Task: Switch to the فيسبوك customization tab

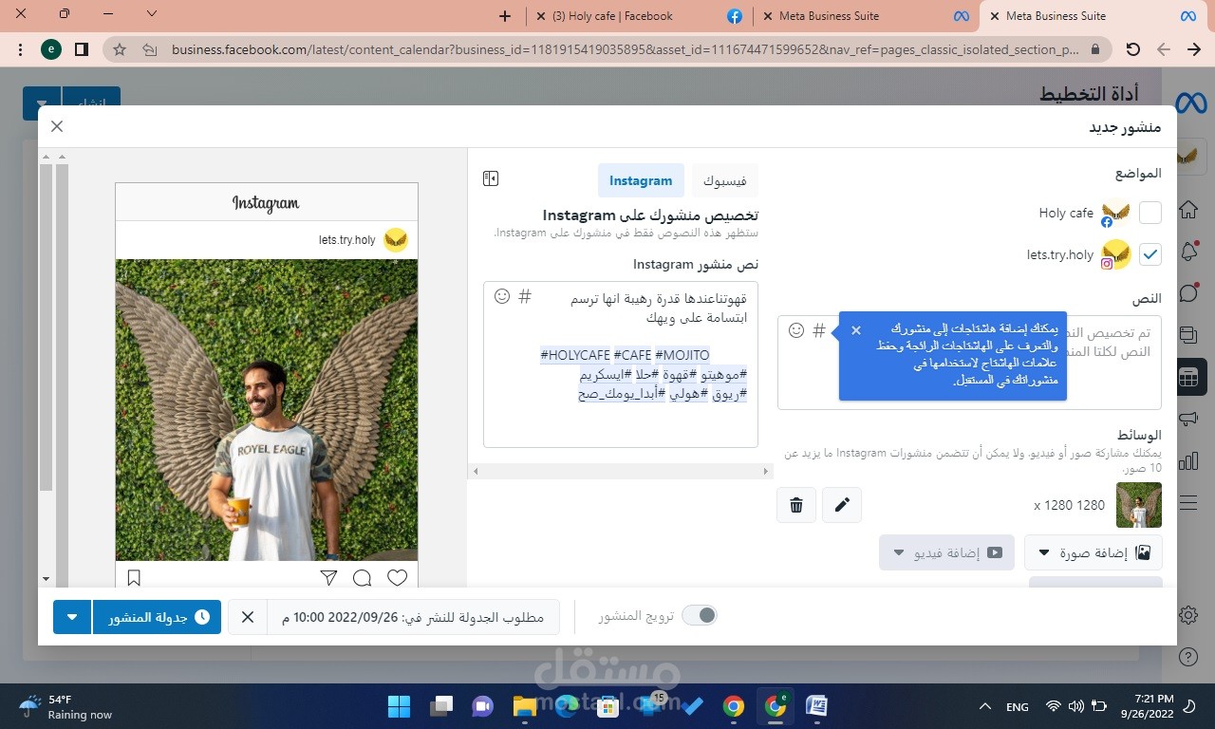Action: click(x=725, y=180)
